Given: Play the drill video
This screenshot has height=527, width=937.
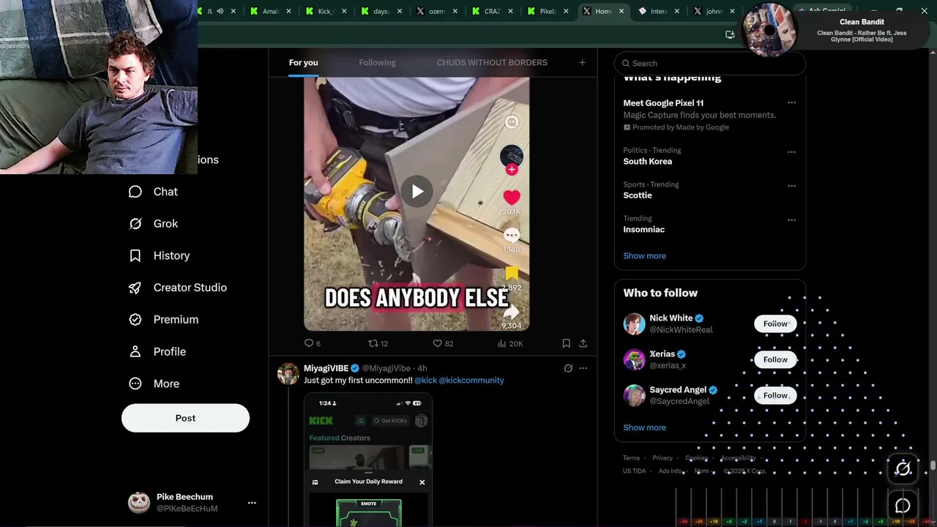Looking at the screenshot, I should (417, 192).
